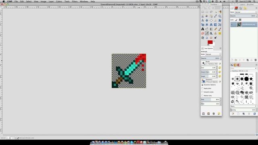258x145 pixels.
Task: Open the Filters menu
Action: tap(75, 1)
